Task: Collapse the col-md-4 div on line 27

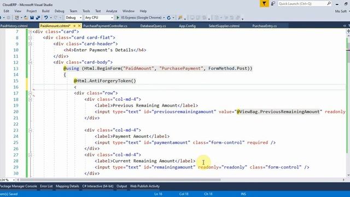Action: coord(30,155)
